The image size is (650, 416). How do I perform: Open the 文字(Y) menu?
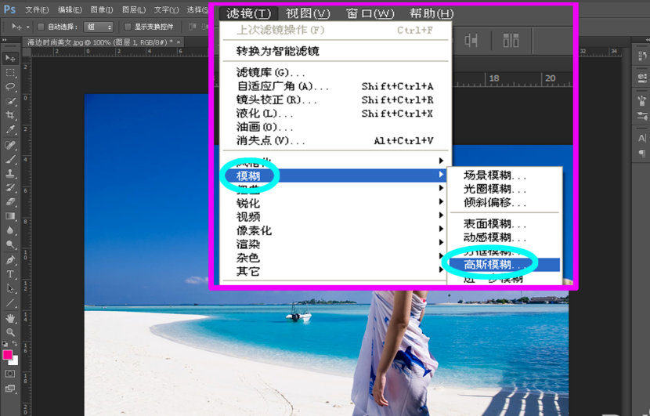[x=166, y=9]
